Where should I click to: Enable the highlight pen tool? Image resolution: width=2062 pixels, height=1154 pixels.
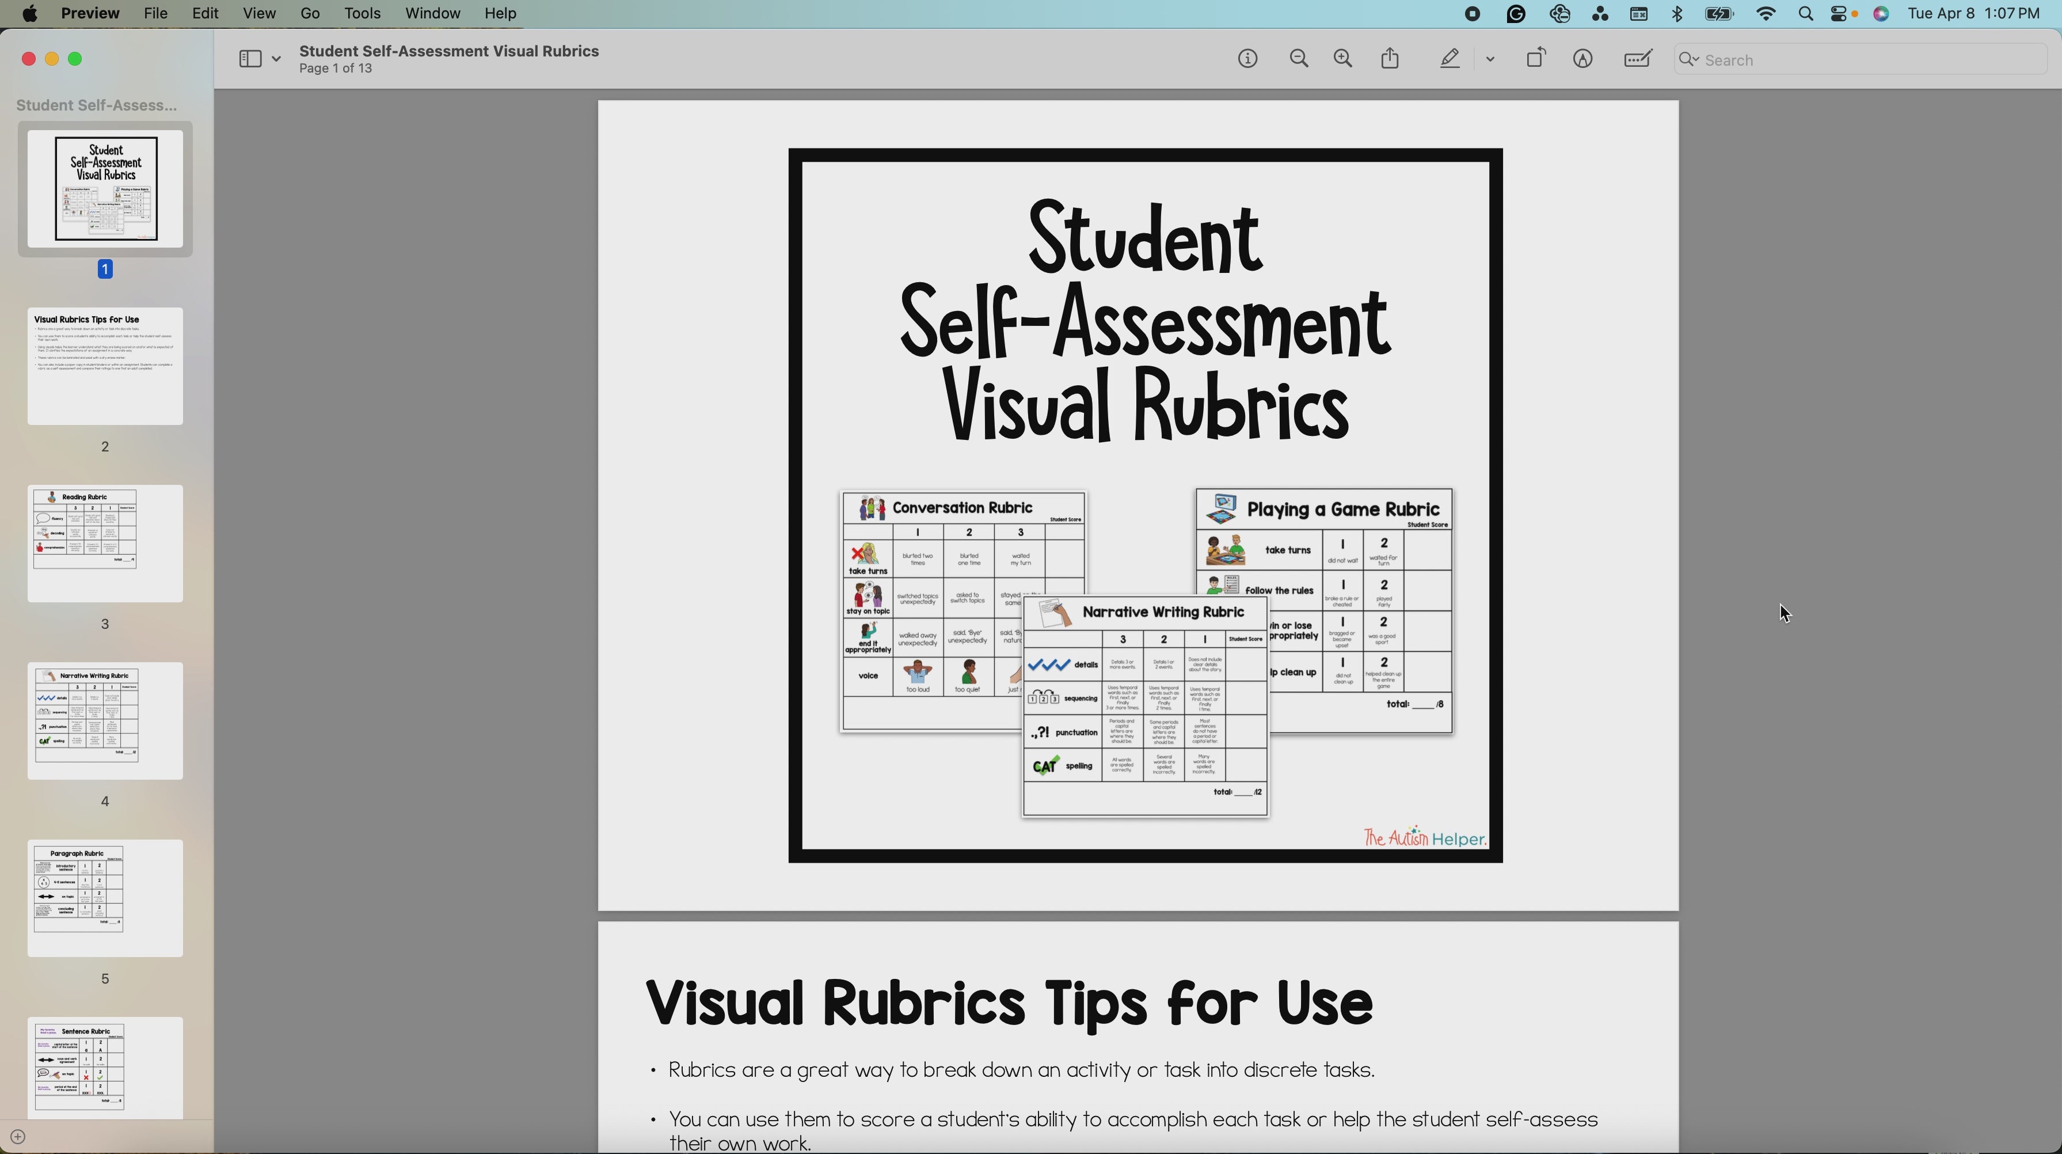point(1450,58)
